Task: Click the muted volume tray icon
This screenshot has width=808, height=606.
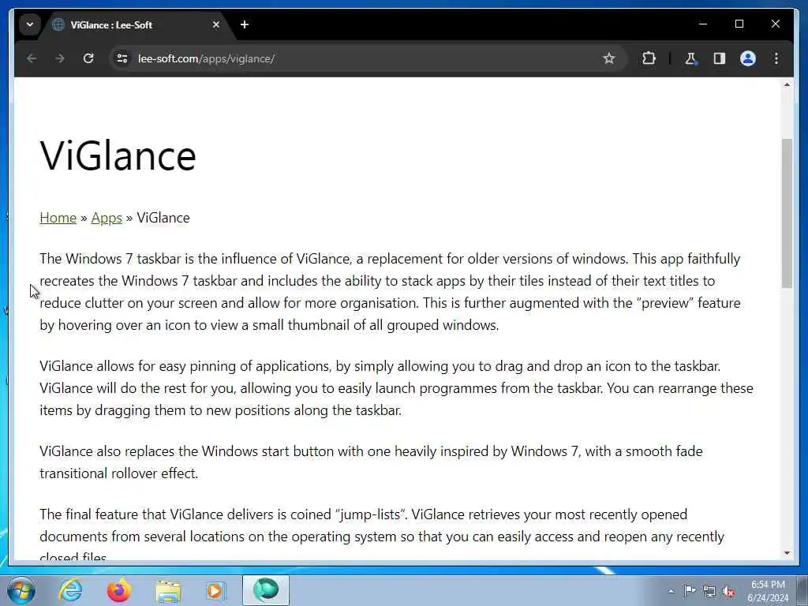Action: tap(728, 592)
